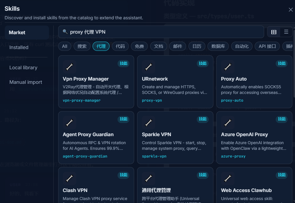The width and height of the screenshot is (295, 203).
Task: Open the Manual import page
Action: pyautogui.click(x=26, y=82)
